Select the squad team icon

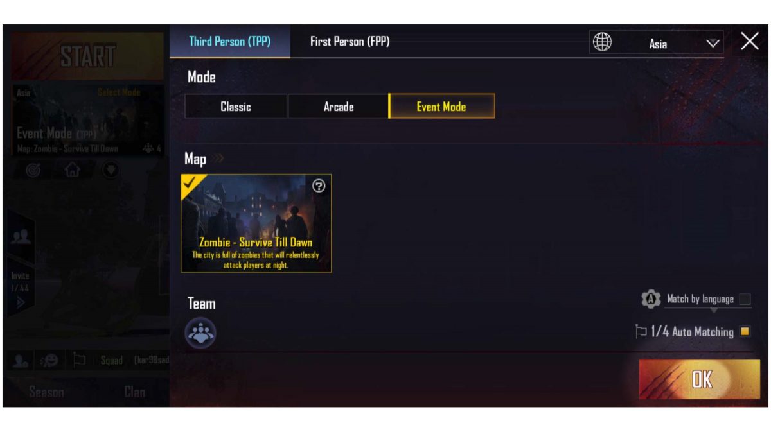click(x=200, y=333)
